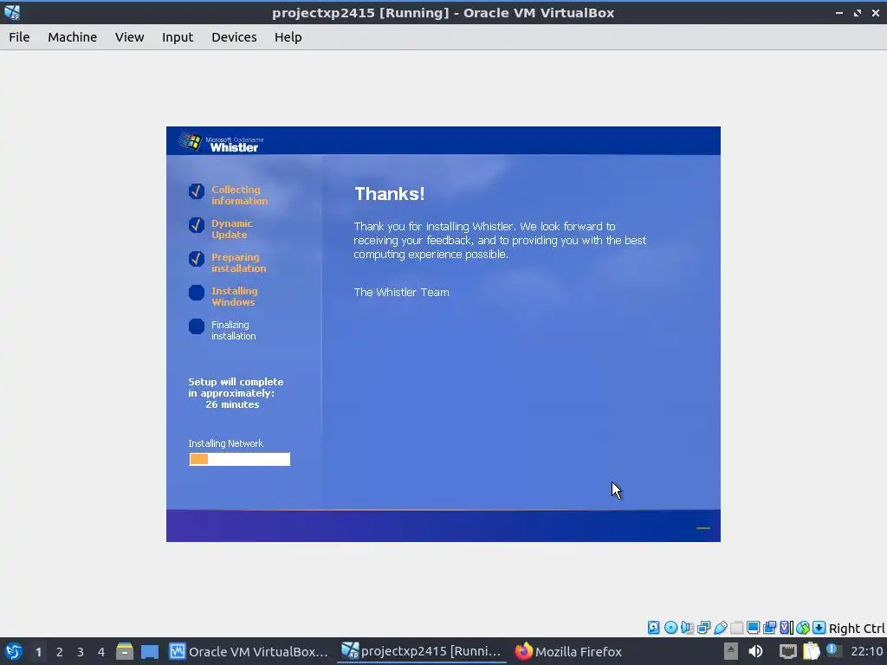Open the clipboard manager tray icon
The height and width of the screenshot is (665, 887).
pos(811,651)
